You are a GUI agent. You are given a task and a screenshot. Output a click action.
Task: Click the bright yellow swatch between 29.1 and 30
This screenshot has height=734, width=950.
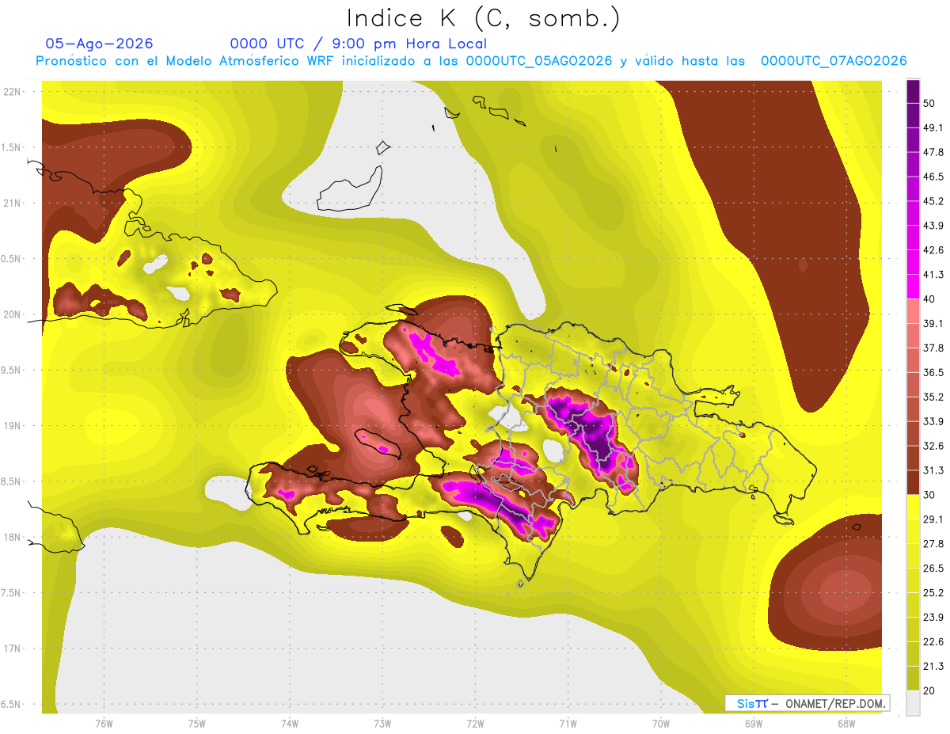tap(913, 506)
